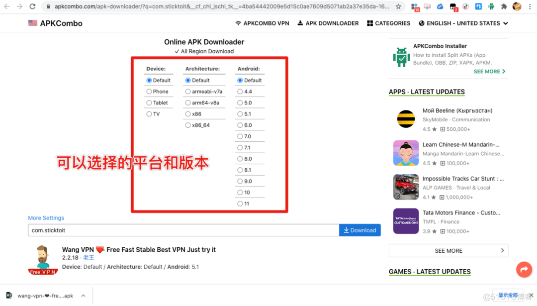This screenshot has width=537, height=306.
Task: Expand the English - United States language dropdown
Action: click(463, 23)
